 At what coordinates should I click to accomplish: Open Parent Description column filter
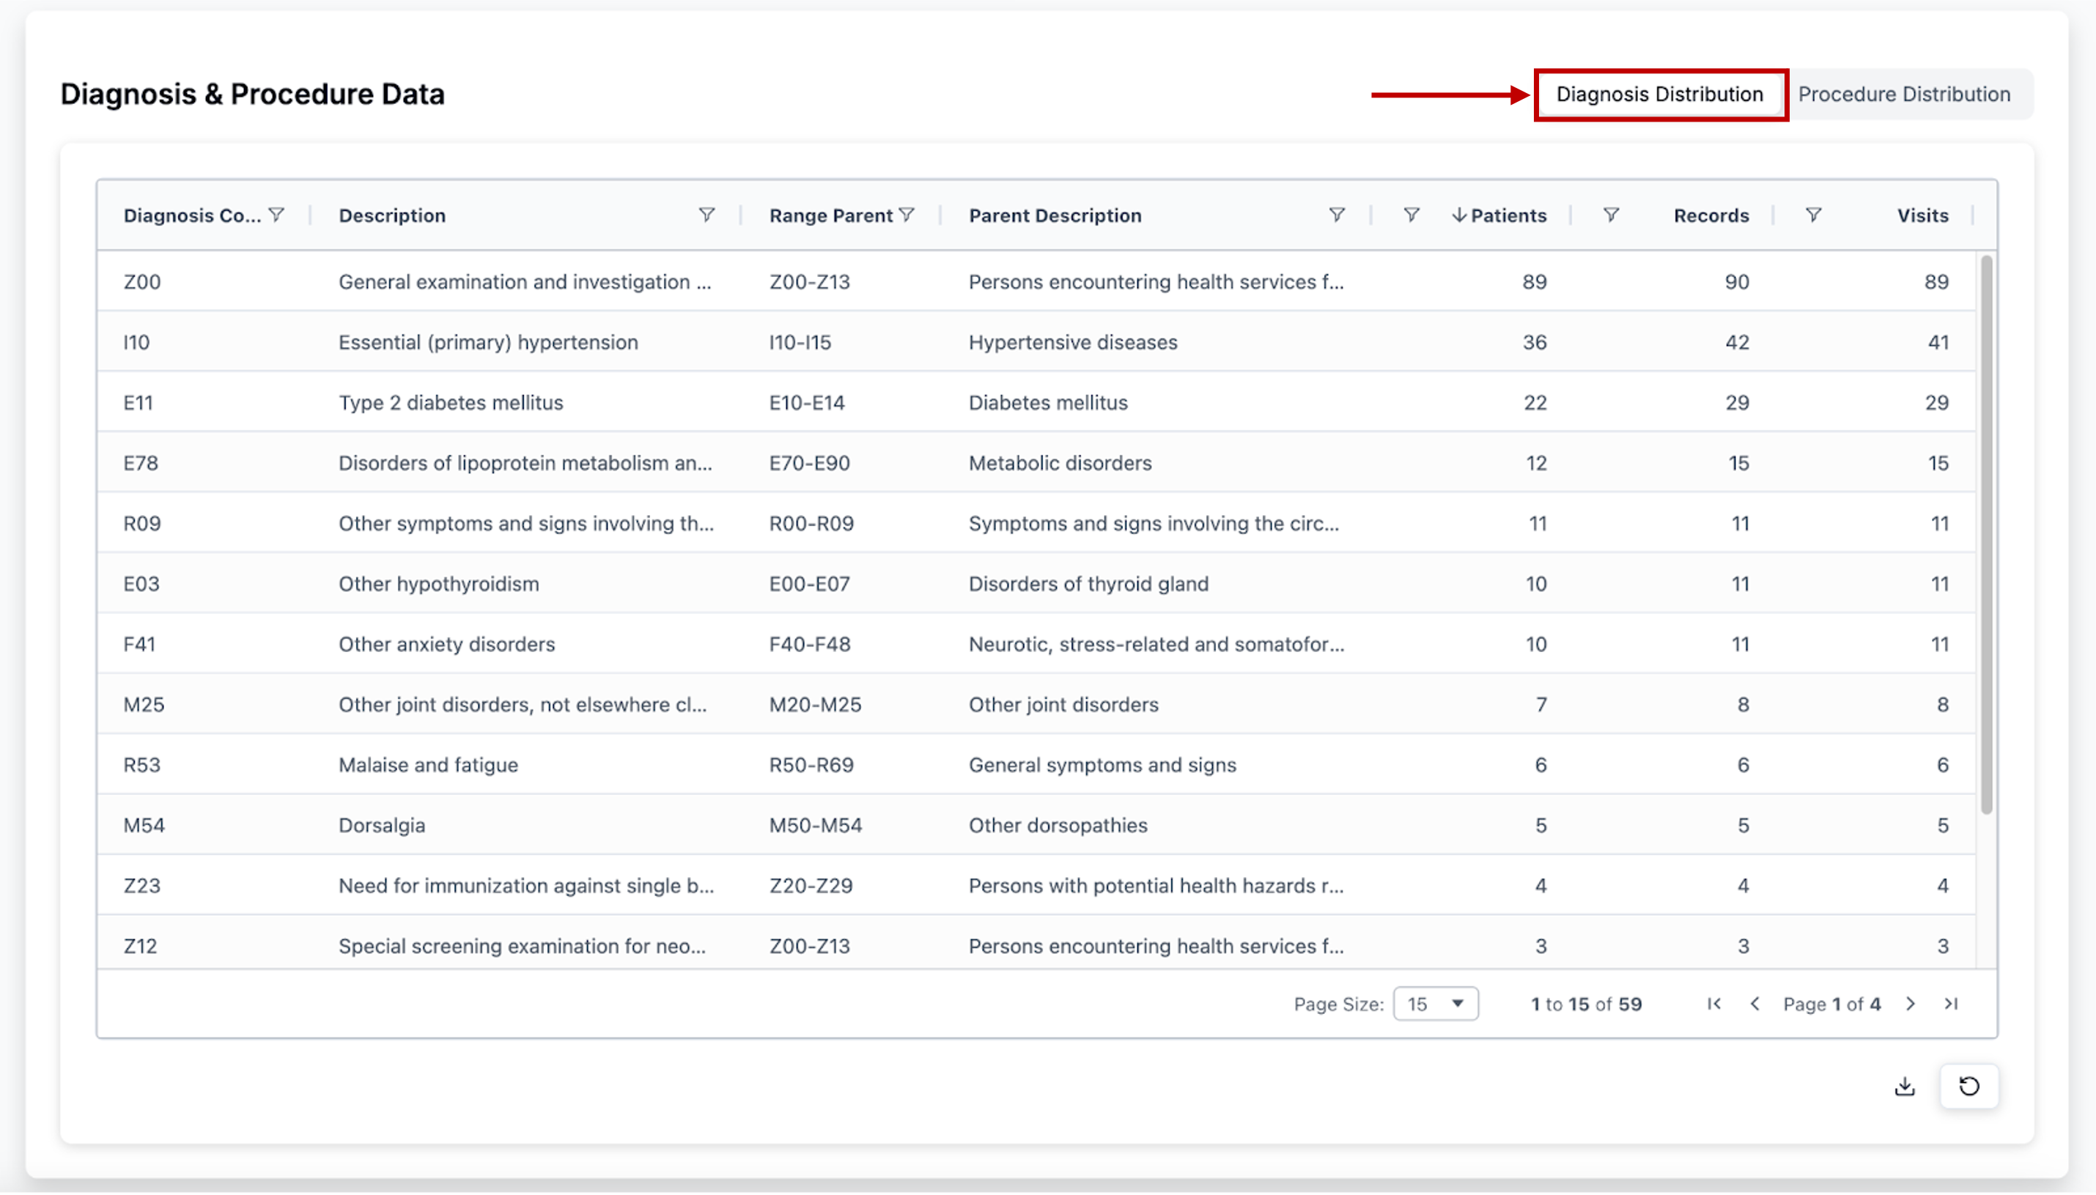(1336, 215)
